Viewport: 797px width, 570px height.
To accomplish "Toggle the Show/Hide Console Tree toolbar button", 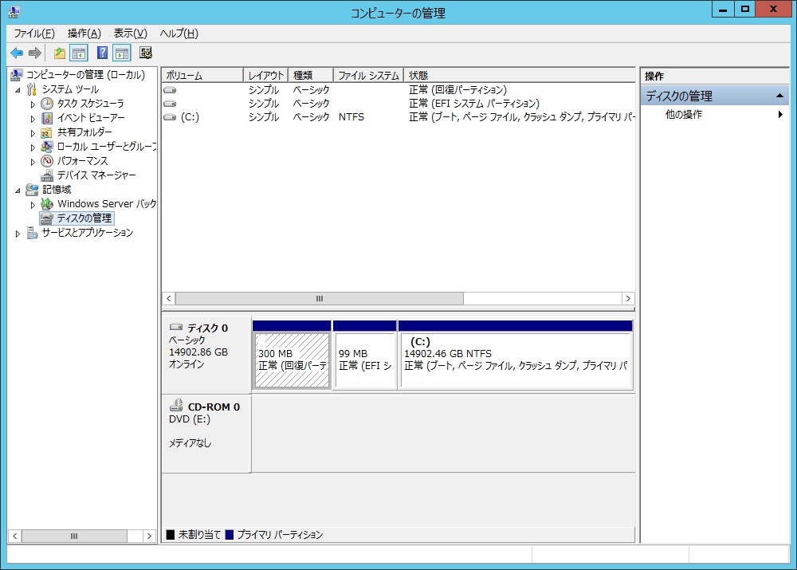I will coord(79,53).
